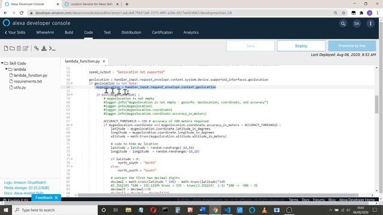Close the lambda_function.py editor tab
Viewport: 383px width, 215px height.
(104, 61)
